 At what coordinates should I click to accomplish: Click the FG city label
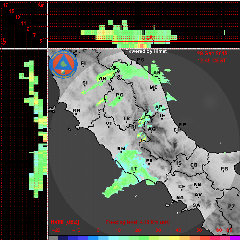(225, 169)
